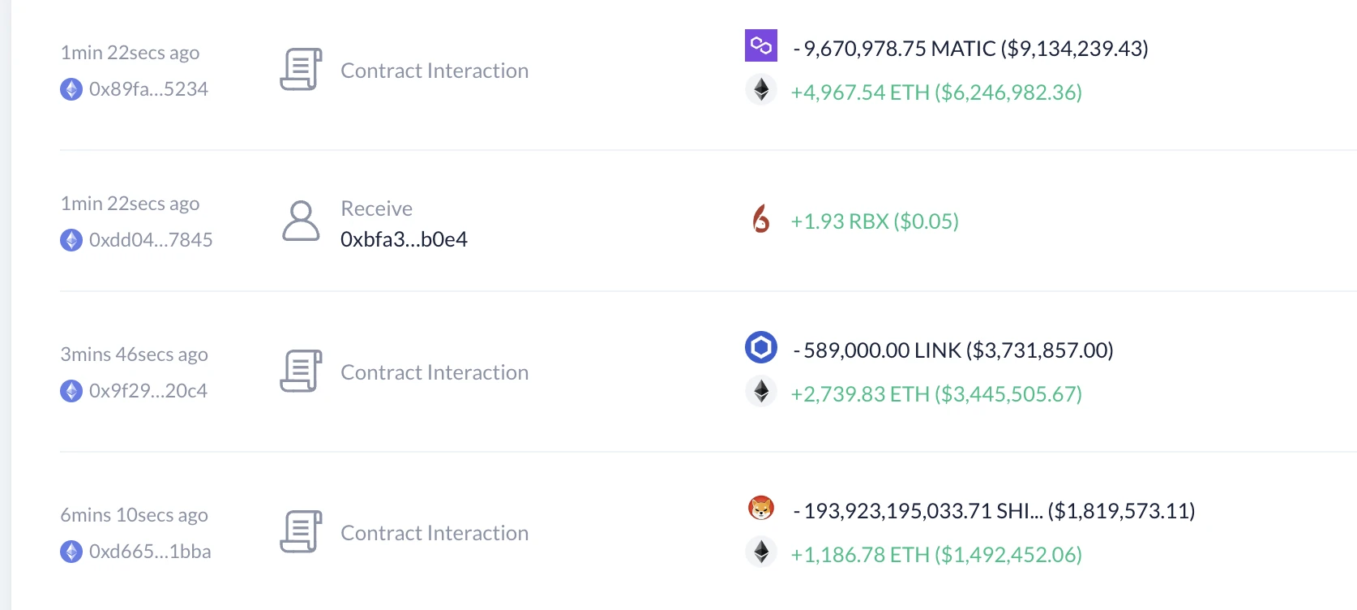Viewport: 1357px width, 610px height.
Task: Open transaction hash 0x9f29...20c4
Action: [148, 391]
